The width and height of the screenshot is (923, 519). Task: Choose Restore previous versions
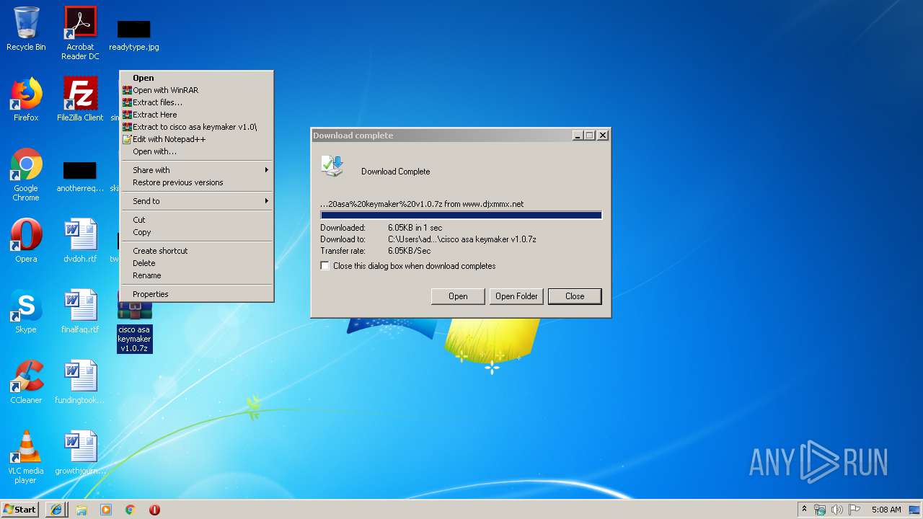[196, 182]
